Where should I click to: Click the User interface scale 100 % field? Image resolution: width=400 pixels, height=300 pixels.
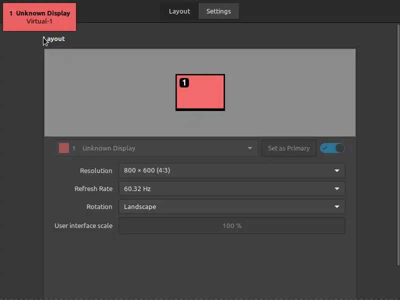coord(232,225)
